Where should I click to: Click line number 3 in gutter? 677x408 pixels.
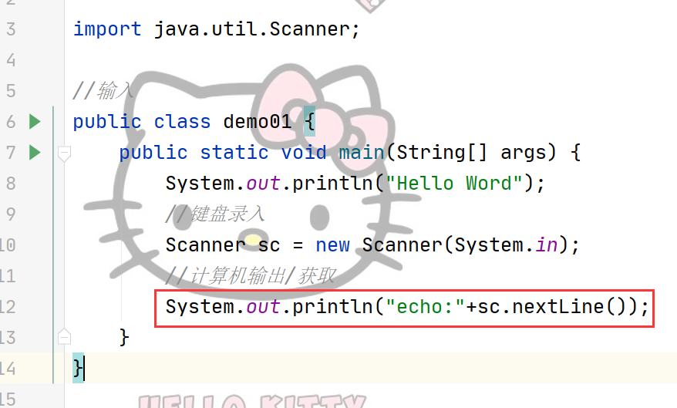tap(11, 29)
